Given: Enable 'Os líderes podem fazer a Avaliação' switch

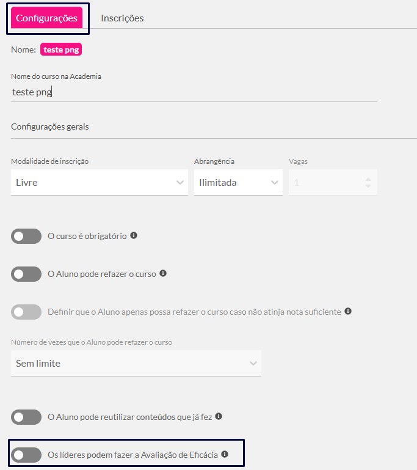Looking at the screenshot, I should point(26,455).
